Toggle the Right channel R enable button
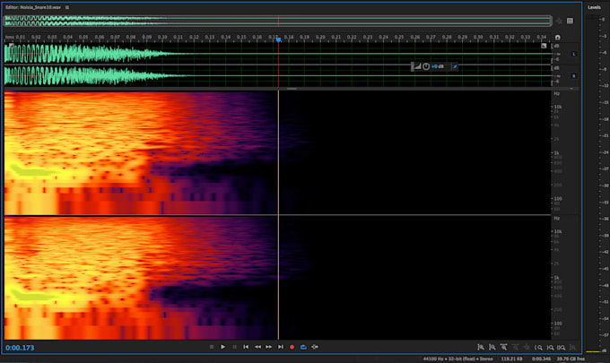610x363 pixels. (x=574, y=76)
